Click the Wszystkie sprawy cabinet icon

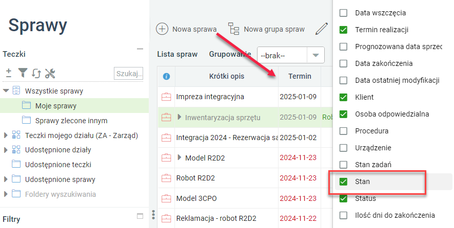(x=16, y=90)
